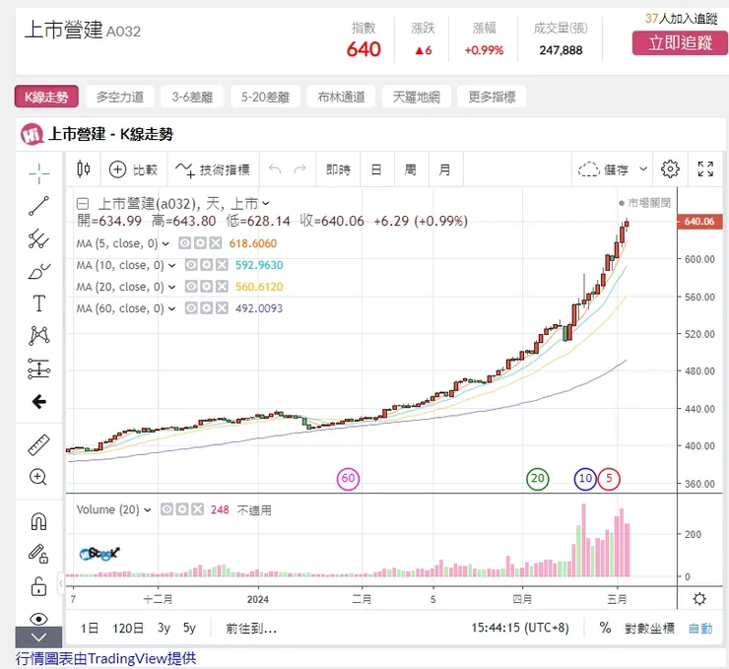
Task: Open settings for Volume indicator
Action: tap(182, 509)
